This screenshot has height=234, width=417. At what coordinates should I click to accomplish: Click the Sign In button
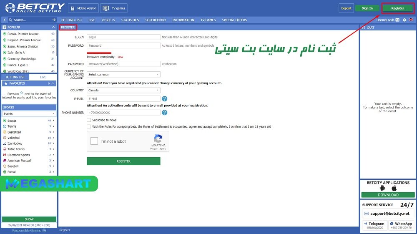tap(367, 8)
